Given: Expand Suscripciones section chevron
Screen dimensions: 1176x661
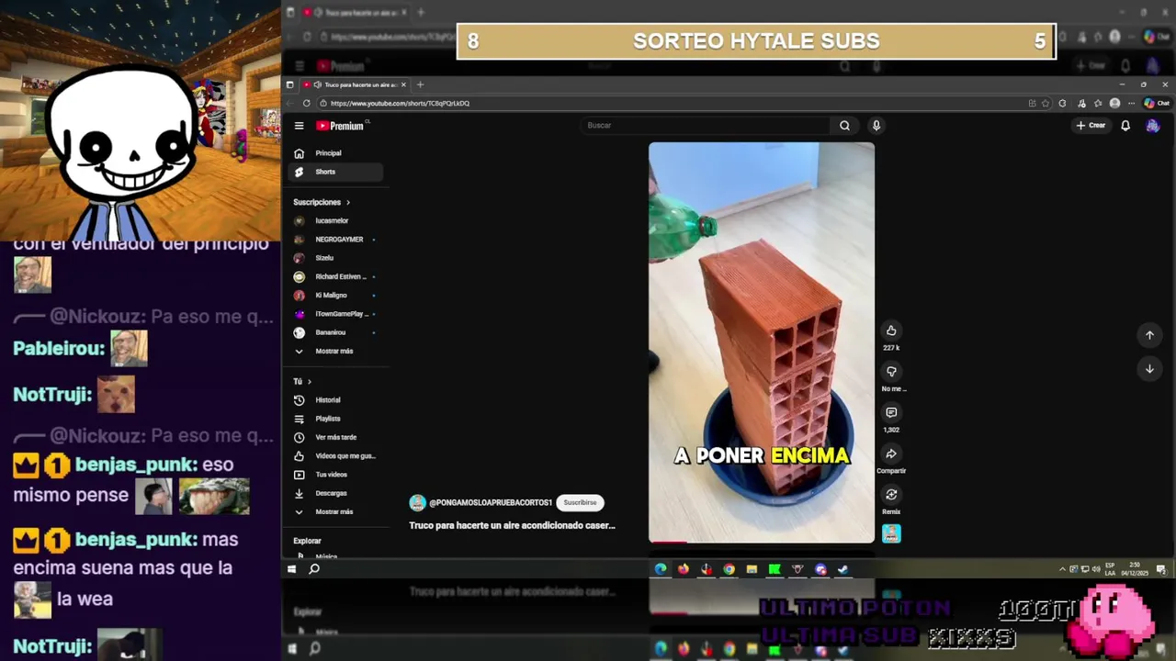Looking at the screenshot, I should tap(348, 202).
